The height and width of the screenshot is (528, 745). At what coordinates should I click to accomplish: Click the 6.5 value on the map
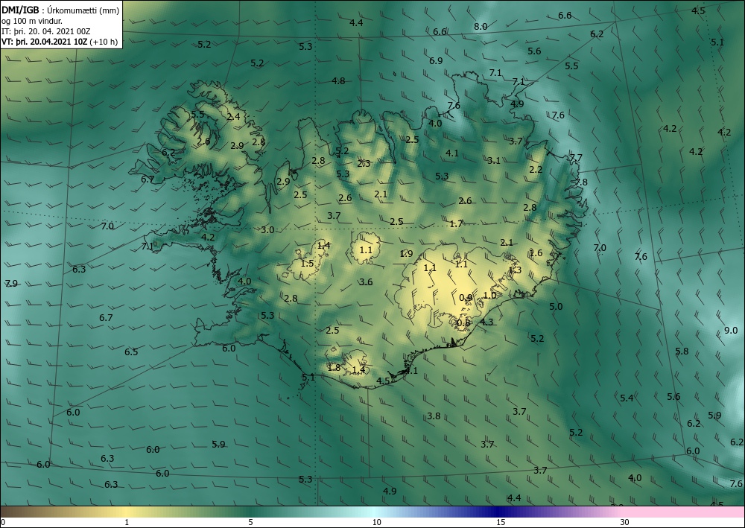coord(131,352)
